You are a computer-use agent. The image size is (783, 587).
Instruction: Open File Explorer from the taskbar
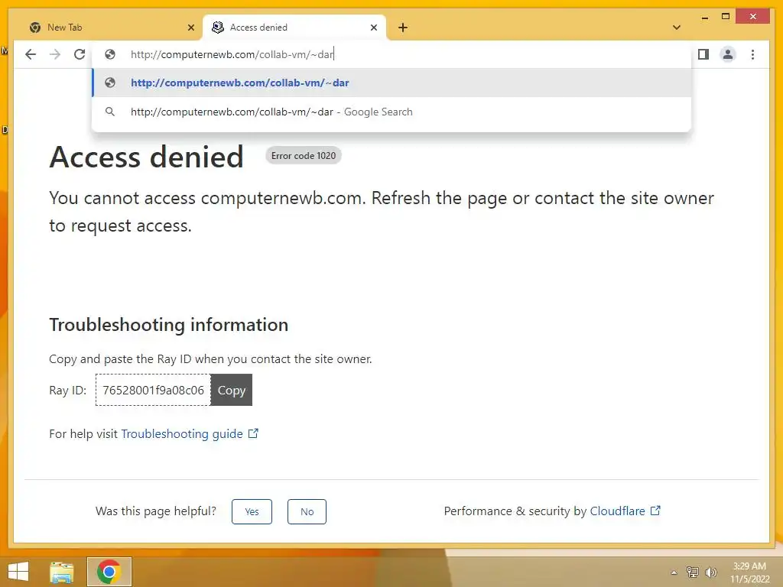tap(62, 572)
